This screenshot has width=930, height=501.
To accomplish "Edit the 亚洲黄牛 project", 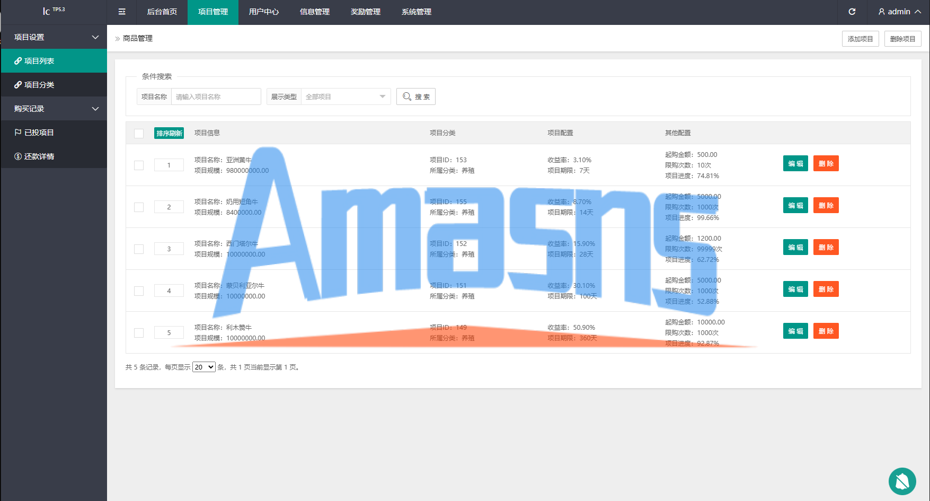I will point(795,163).
